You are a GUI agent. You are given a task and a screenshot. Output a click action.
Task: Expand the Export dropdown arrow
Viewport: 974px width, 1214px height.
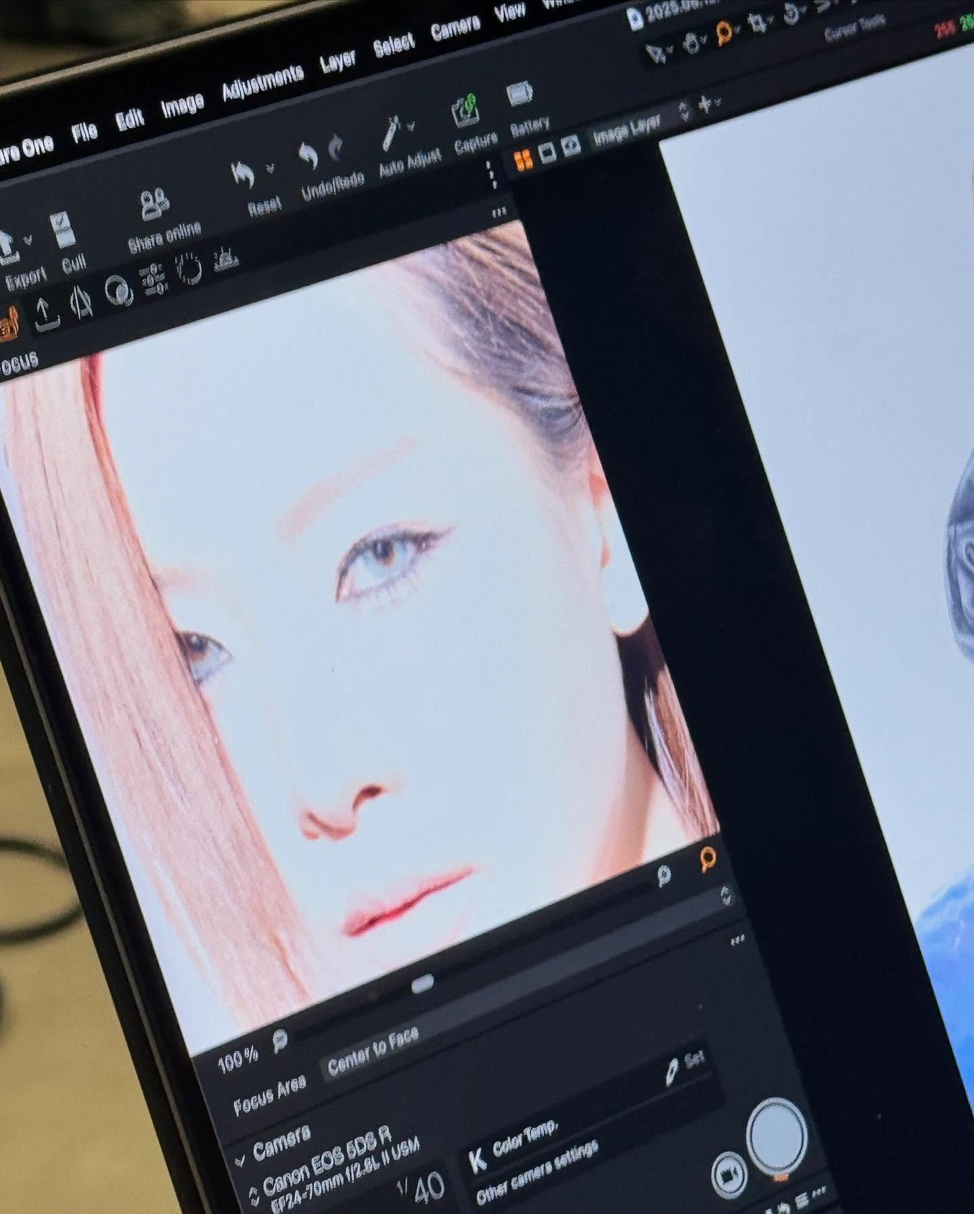[28, 239]
